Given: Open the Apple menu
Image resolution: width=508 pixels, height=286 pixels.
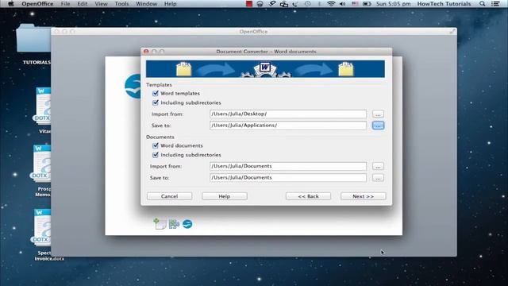Looking at the screenshot, I should click(10, 4).
